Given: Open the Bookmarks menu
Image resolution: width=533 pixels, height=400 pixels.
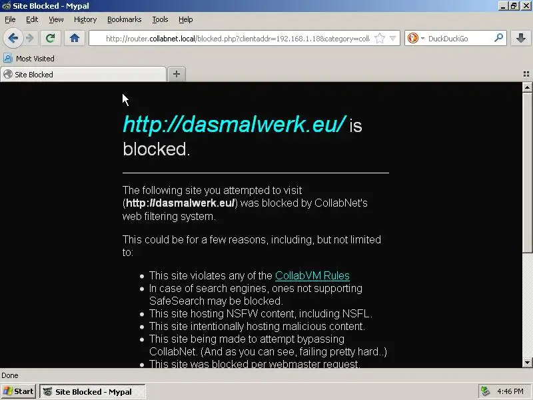Looking at the screenshot, I should pyautogui.click(x=125, y=19).
